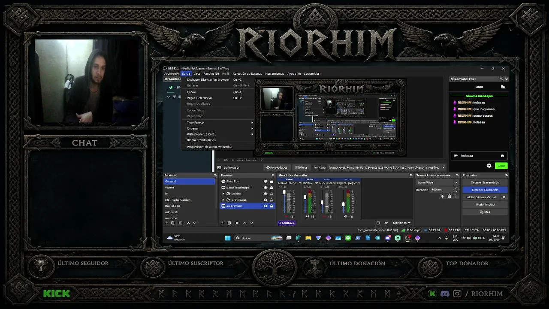Open advanced audio properties gears icon in mixer
Screen dimensions: 549x309
click(386, 223)
